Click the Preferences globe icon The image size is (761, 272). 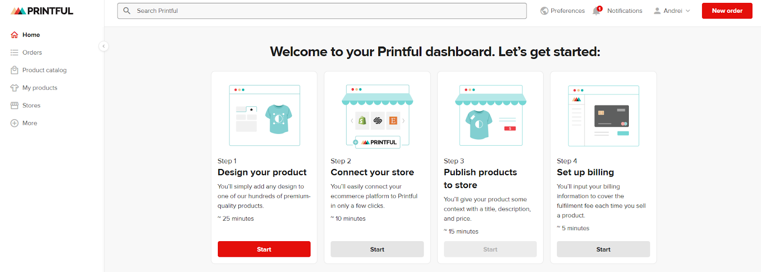(x=544, y=11)
